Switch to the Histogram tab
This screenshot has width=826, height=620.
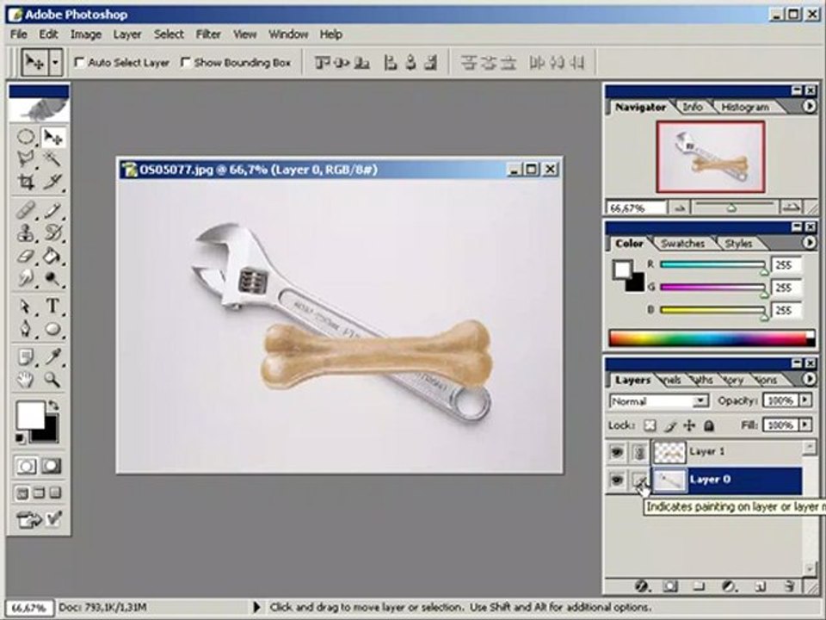[x=745, y=107]
